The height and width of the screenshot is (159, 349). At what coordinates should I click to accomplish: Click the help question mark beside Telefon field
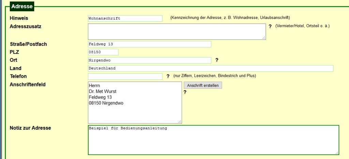pyautogui.click(x=168, y=76)
